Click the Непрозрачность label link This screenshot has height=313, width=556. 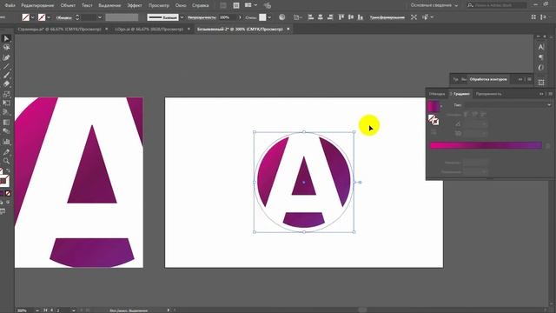(202, 17)
